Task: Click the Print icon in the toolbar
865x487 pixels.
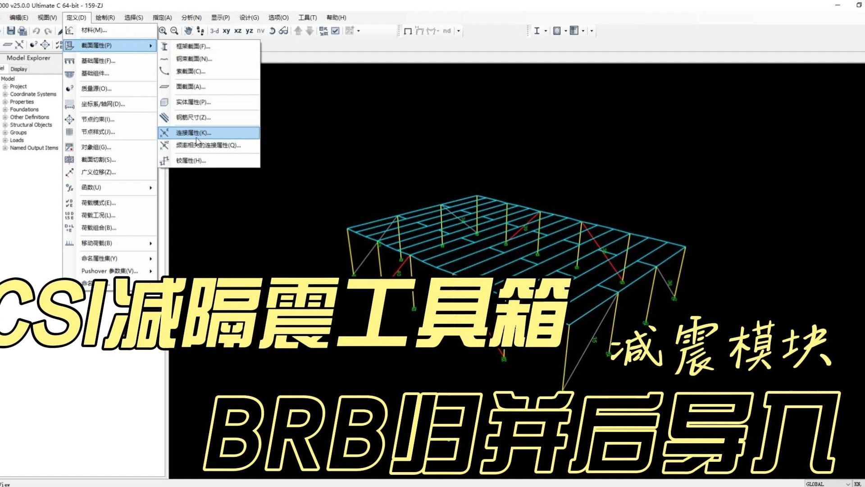Action: tap(23, 31)
